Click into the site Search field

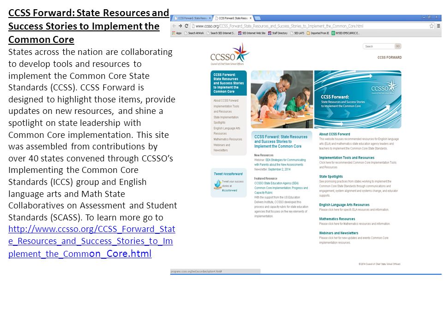378,46
